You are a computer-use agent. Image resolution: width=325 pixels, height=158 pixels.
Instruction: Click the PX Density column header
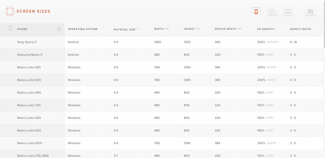pos(266,29)
